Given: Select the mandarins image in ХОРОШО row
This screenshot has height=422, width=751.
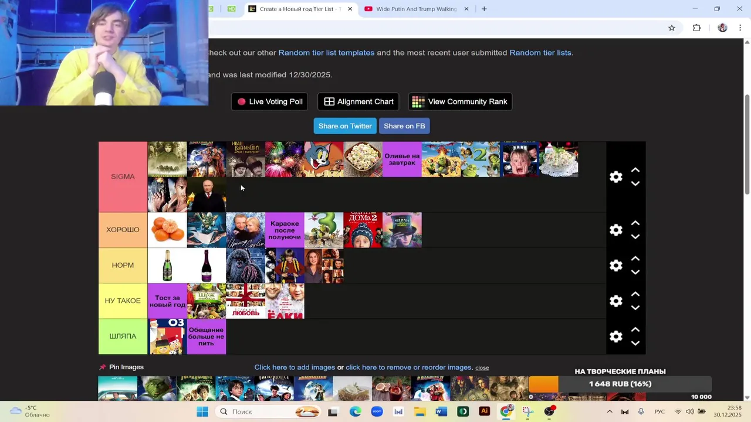Looking at the screenshot, I should tap(167, 230).
